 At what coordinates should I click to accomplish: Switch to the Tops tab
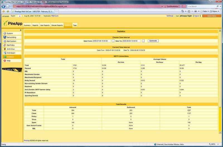tap(75, 25)
